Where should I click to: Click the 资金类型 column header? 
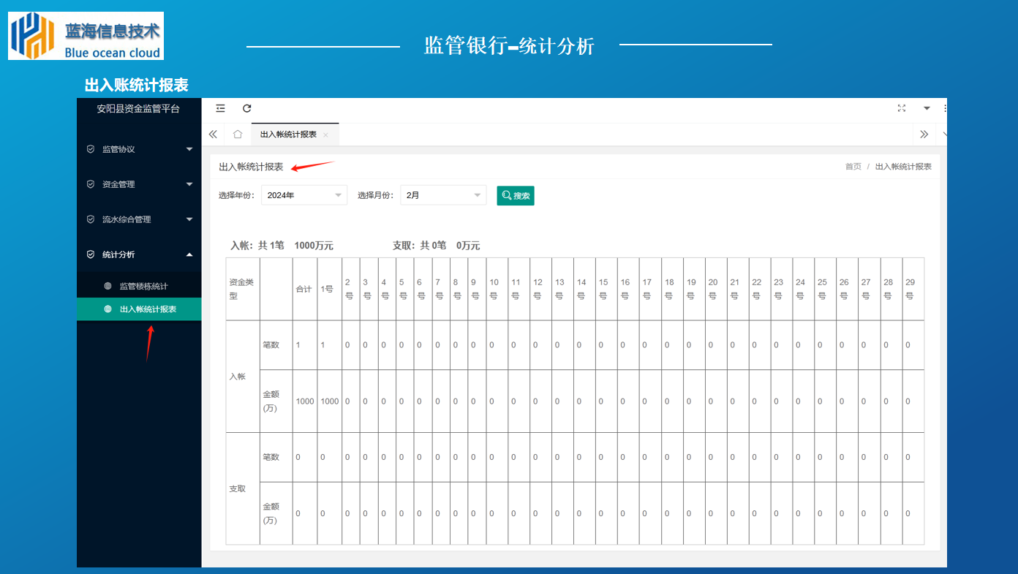coord(241,289)
